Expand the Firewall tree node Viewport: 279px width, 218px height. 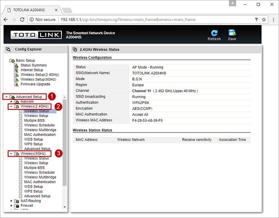11,205
